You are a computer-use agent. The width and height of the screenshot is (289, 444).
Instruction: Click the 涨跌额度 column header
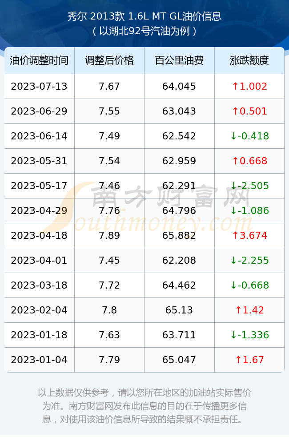[249, 60]
